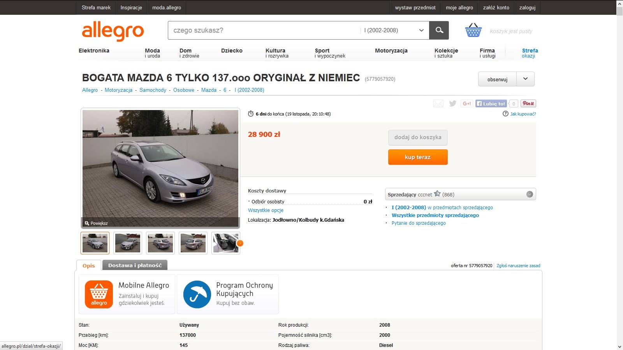Click 'Strefa marek' top link
The height and width of the screenshot is (350, 623).
click(96, 7)
